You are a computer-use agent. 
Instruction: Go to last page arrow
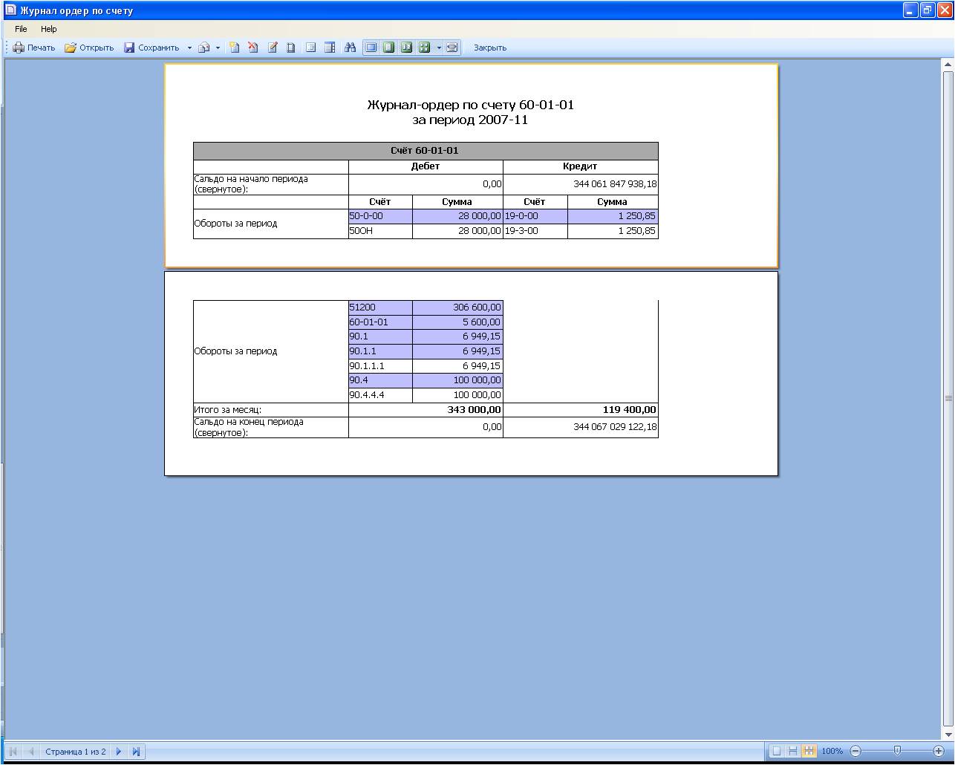coord(136,752)
